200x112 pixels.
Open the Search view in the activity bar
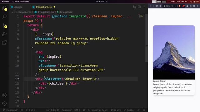(4, 16)
